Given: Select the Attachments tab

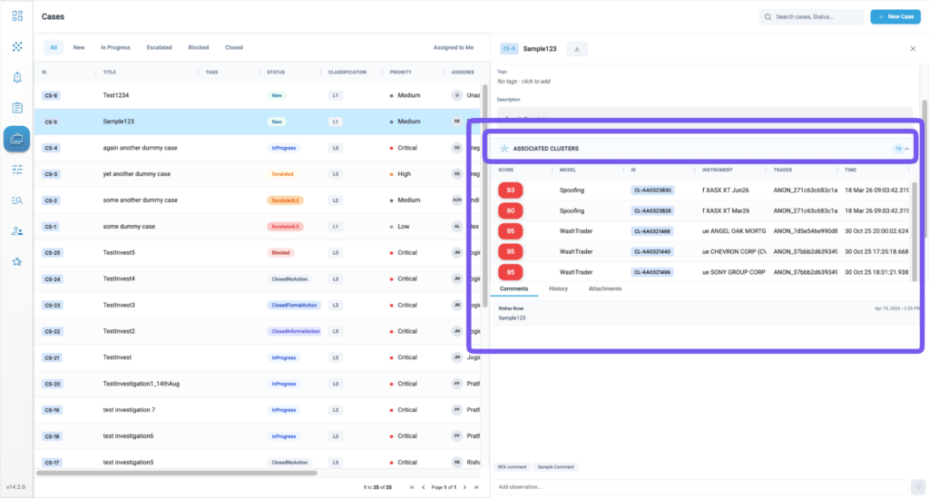Looking at the screenshot, I should coord(605,289).
